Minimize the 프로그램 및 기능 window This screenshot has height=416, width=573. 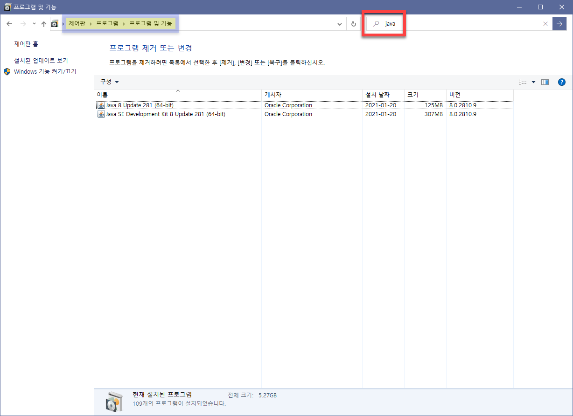click(x=519, y=7)
